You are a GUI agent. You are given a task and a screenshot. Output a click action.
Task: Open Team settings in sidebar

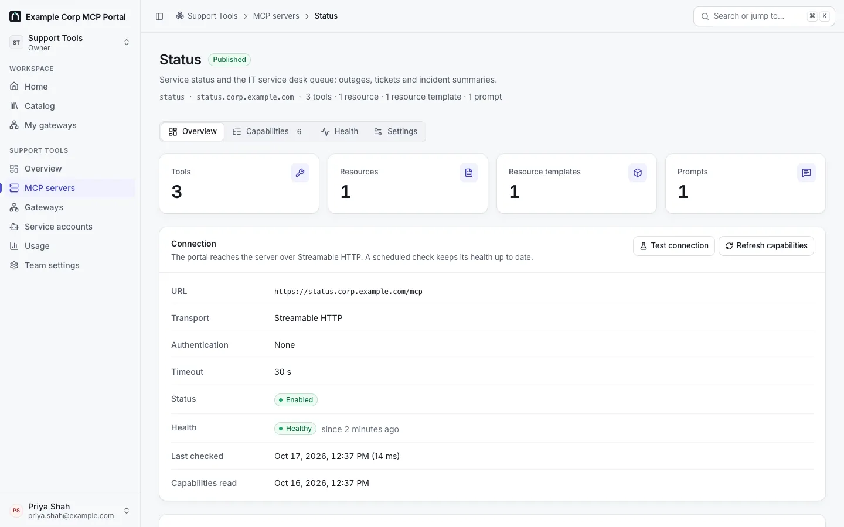tap(70, 265)
